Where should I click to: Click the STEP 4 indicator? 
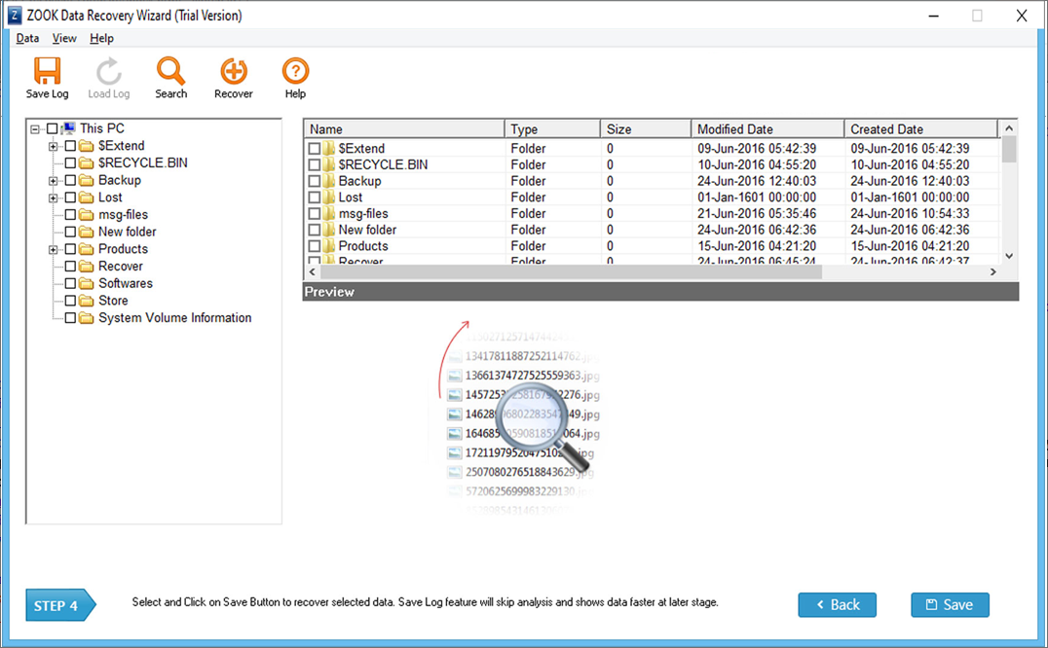click(60, 605)
